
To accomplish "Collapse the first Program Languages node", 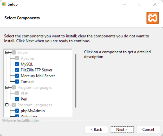I will (7, 87).
